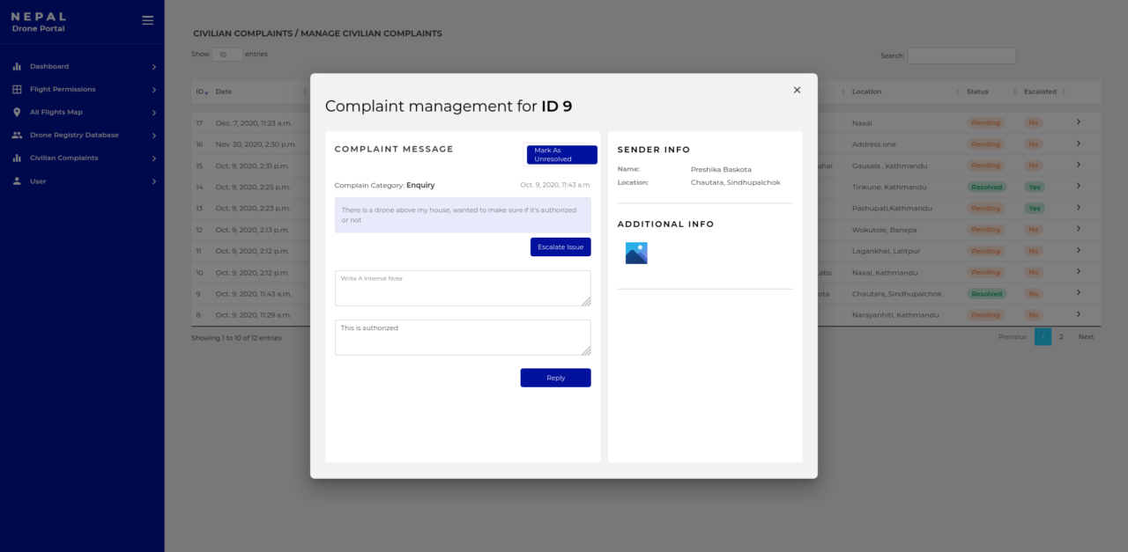Toggle Mark As Unresolved button
1128x552 pixels.
pyautogui.click(x=561, y=155)
